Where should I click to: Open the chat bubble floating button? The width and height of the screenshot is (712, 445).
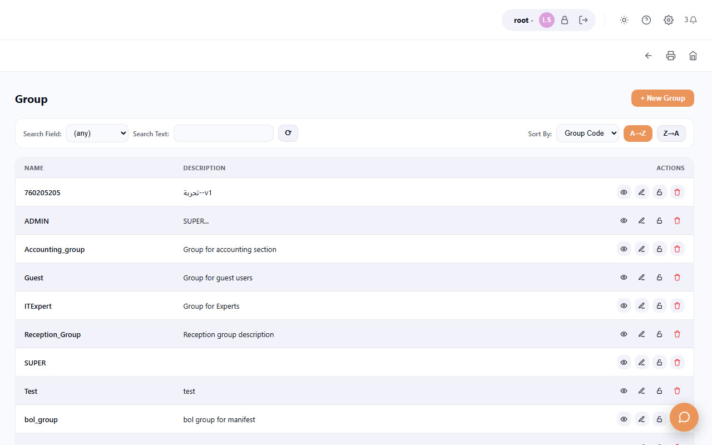pyautogui.click(x=684, y=417)
